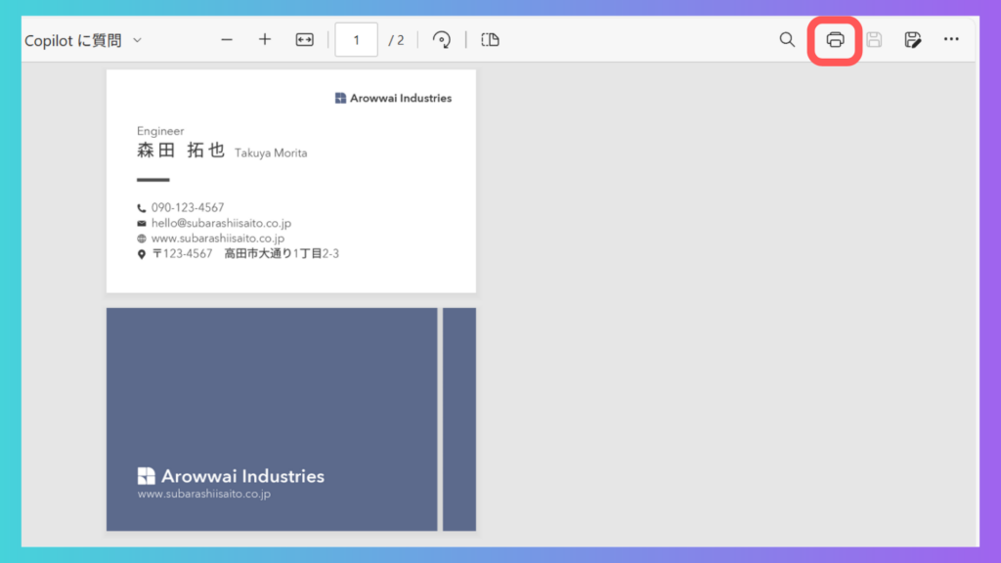Image resolution: width=1001 pixels, height=563 pixels.
Task: Click the Arowwai Industries logo on white card
Action: pyautogui.click(x=393, y=98)
